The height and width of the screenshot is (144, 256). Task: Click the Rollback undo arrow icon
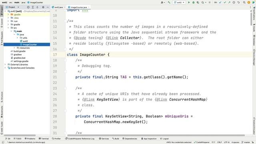pos(238,2)
